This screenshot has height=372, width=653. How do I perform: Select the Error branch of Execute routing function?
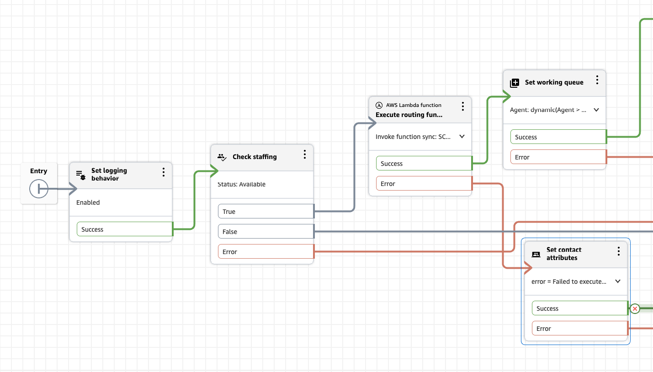[x=424, y=184]
